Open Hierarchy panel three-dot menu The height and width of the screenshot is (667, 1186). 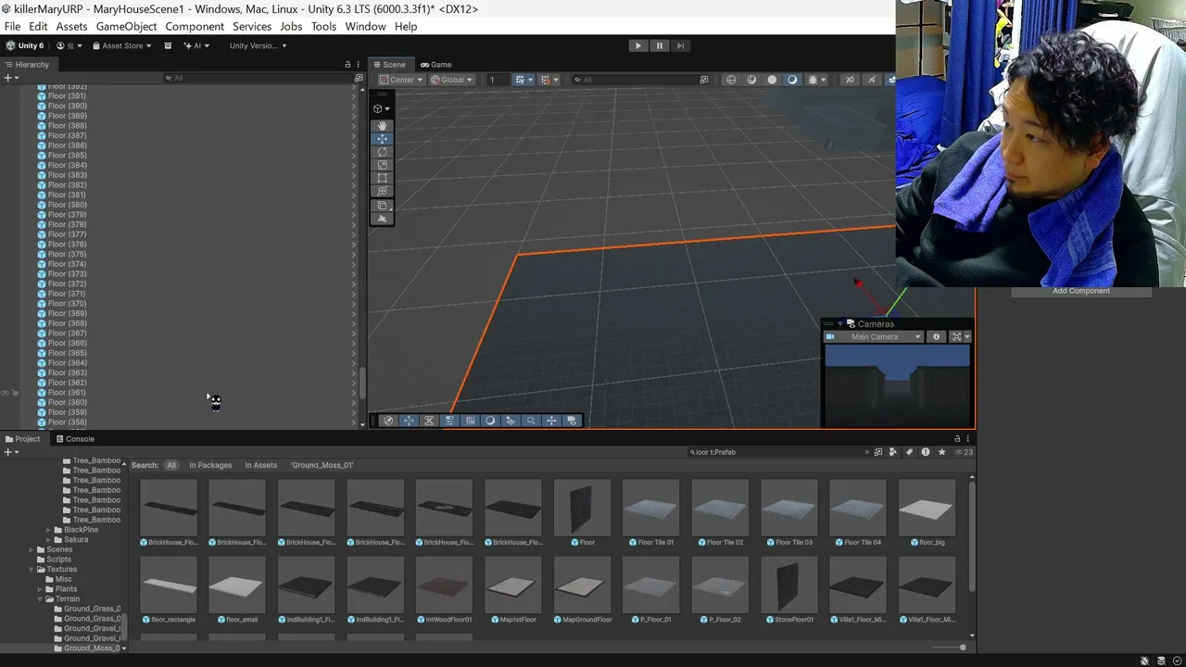click(x=359, y=65)
